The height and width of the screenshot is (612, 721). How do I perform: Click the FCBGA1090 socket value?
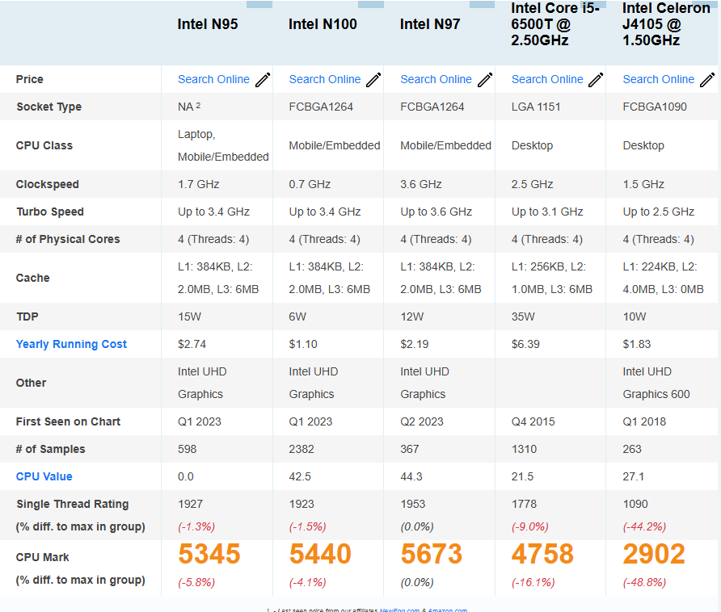tap(655, 107)
